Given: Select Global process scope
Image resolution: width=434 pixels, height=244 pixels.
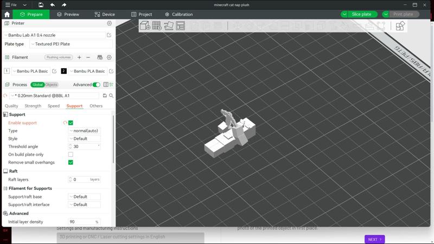Looking at the screenshot, I should [x=37, y=85].
